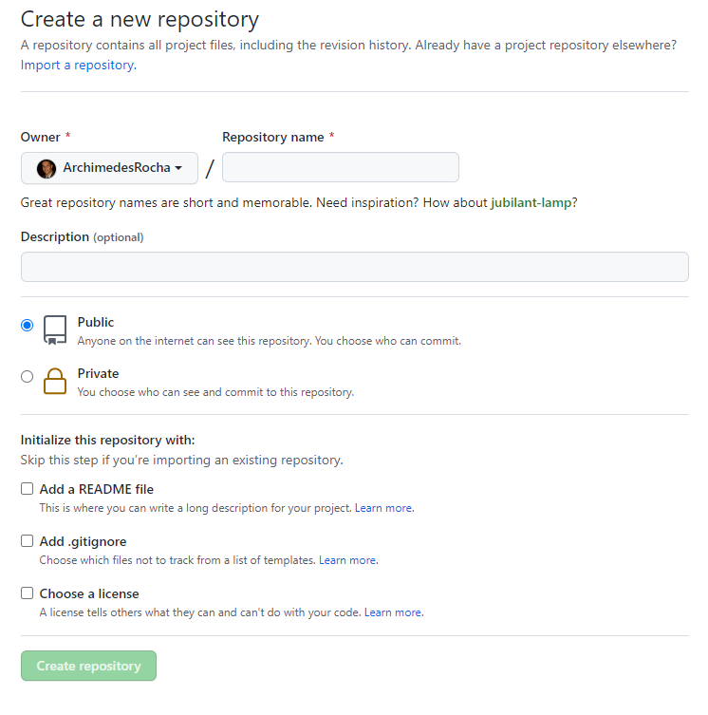Open the Import a repository link

(77, 66)
